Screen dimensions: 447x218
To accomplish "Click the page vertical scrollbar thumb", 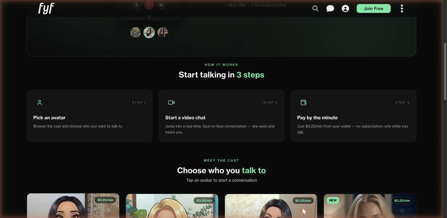I will pos(445,72).
